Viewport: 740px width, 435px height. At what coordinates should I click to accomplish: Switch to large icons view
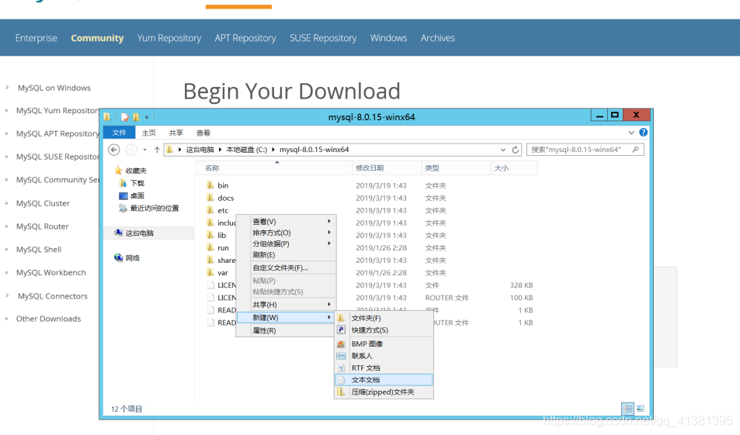pos(641,409)
